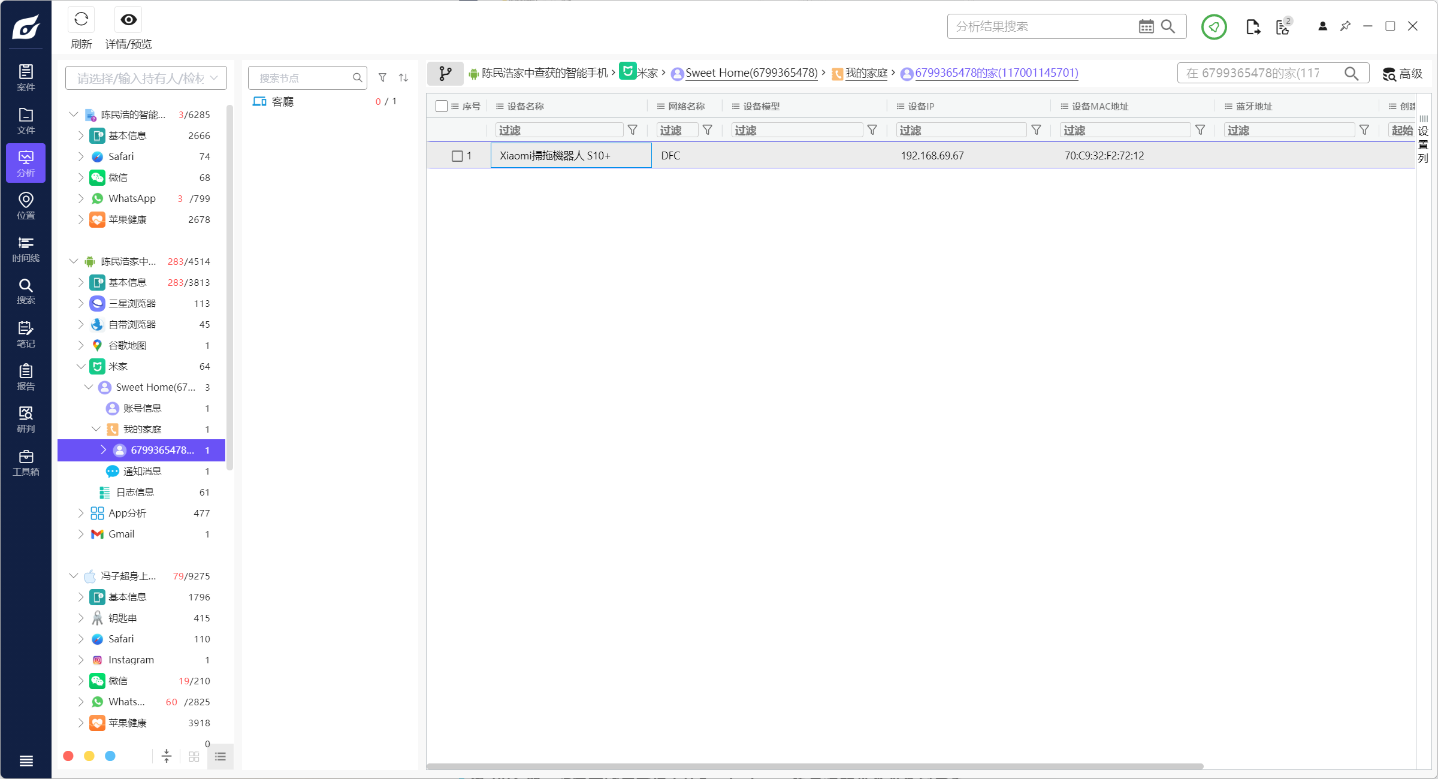Viewport: 1438px width, 779px height.
Task: Open the holder/case selection dropdown
Action: pos(146,78)
